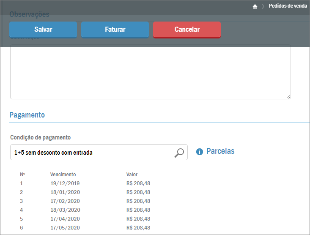Click the breadcrumb chevron separator after home
Screen dimensions: 310x235
(x=263, y=6)
